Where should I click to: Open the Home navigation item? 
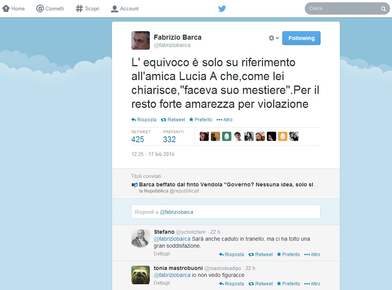(13, 8)
